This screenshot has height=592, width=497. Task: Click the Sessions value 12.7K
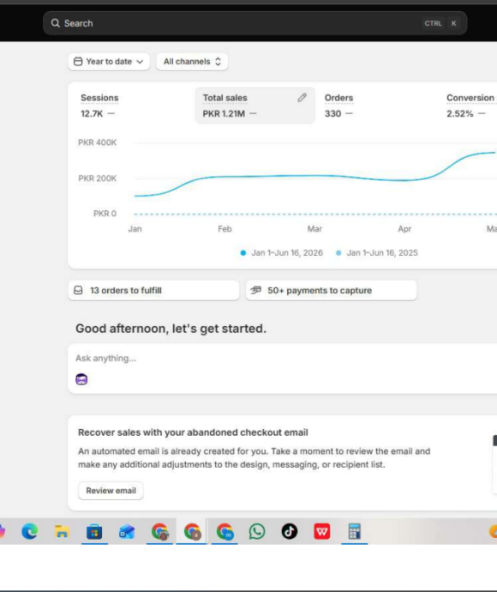(92, 113)
